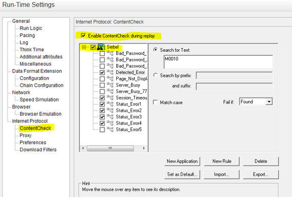Open Run Logic settings
The image size is (292, 198).
pos(31,28)
